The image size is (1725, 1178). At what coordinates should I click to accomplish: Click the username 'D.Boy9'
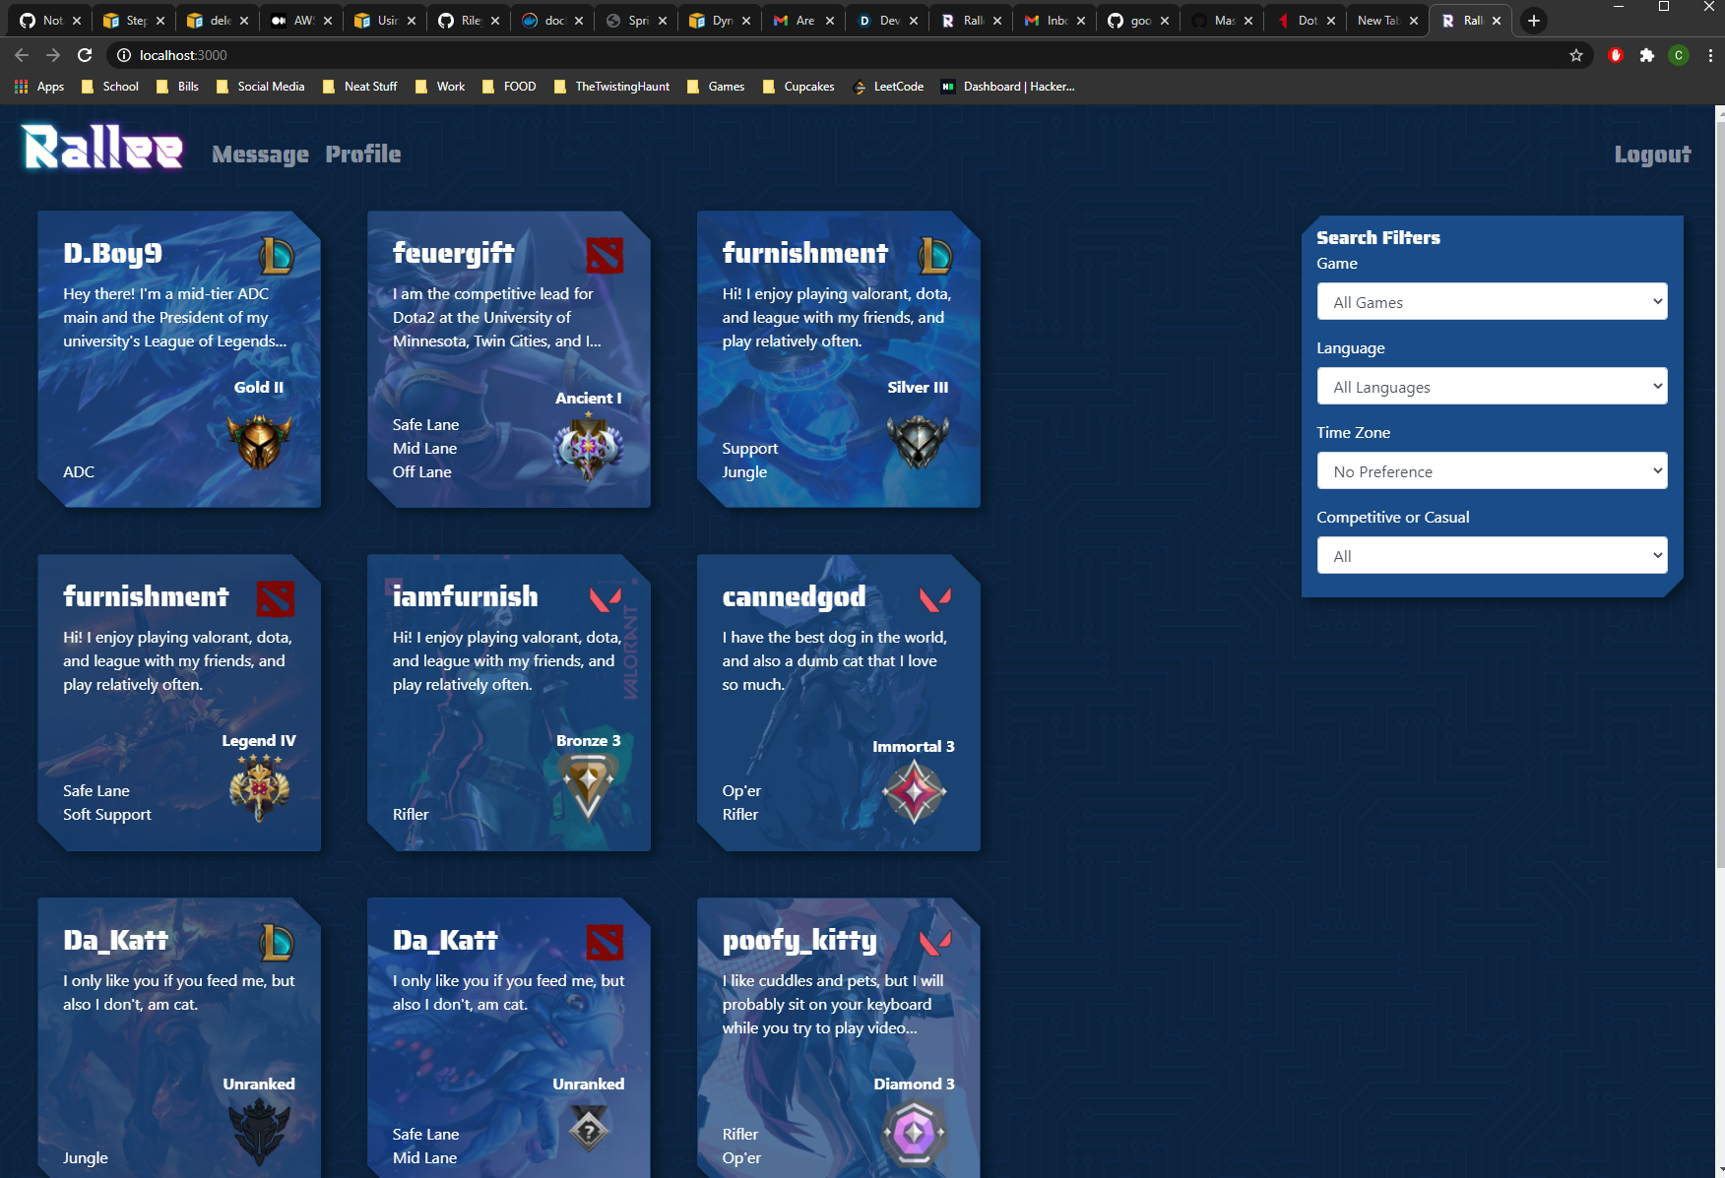point(113,254)
